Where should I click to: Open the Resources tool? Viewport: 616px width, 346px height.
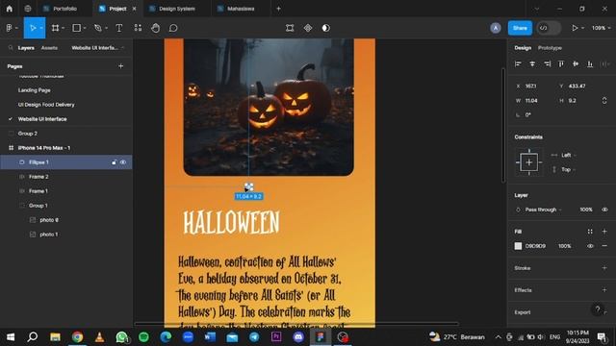[138, 28]
